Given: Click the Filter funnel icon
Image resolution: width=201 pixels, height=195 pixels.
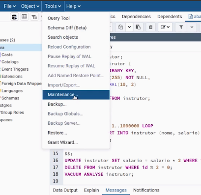Looking at the screenshot, I should click(181, 27).
